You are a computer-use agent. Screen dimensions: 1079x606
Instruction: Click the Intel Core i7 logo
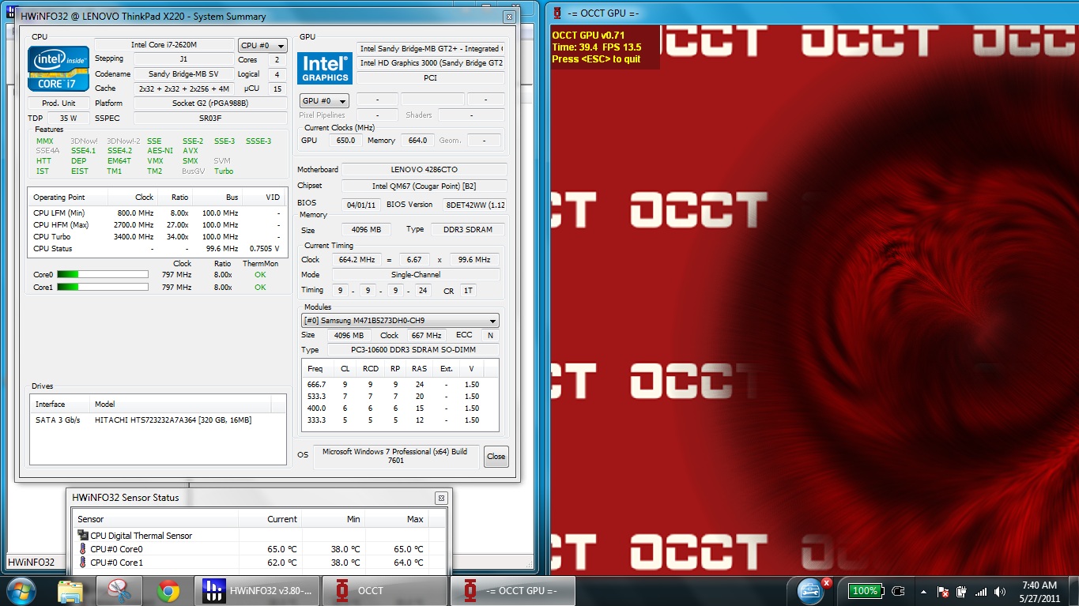click(x=58, y=69)
